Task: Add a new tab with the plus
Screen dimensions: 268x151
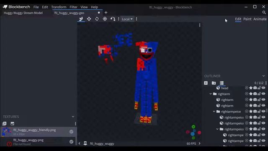Action: 106,13
